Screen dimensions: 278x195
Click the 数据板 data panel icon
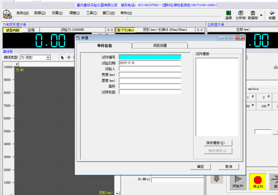pos(253,15)
